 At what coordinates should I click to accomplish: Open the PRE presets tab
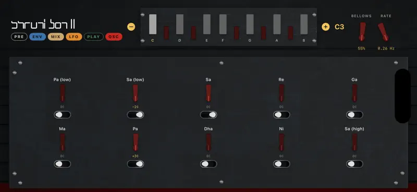pyautogui.click(x=19, y=37)
